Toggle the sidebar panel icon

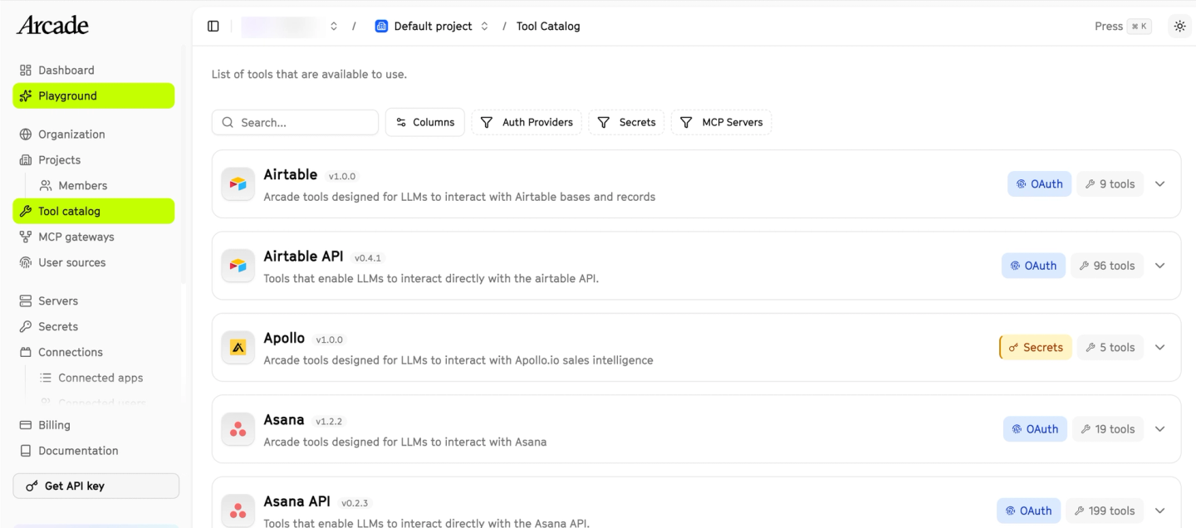213,27
